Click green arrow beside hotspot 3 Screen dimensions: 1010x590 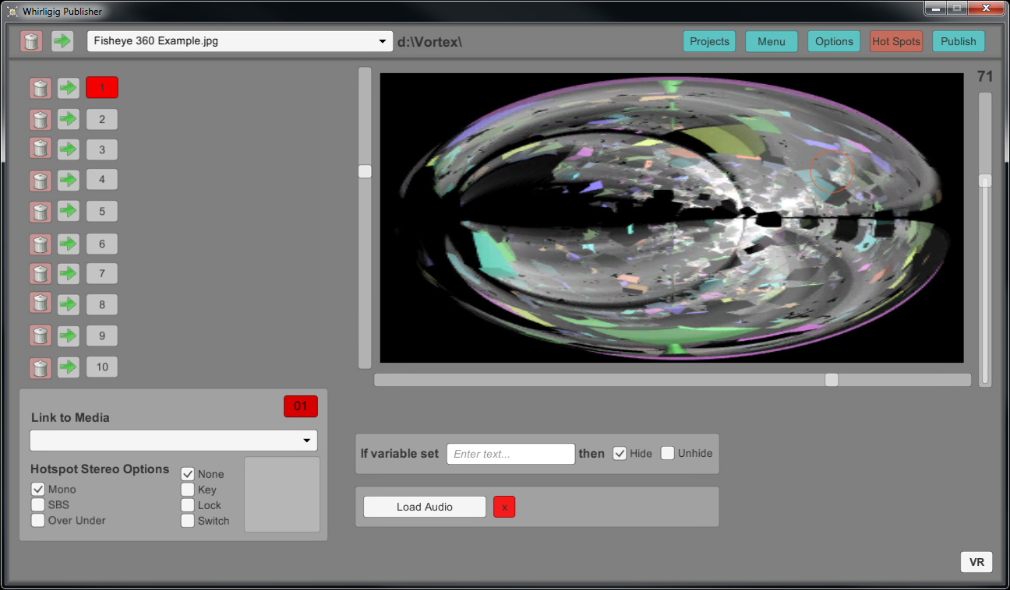pyautogui.click(x=69, y=149)
